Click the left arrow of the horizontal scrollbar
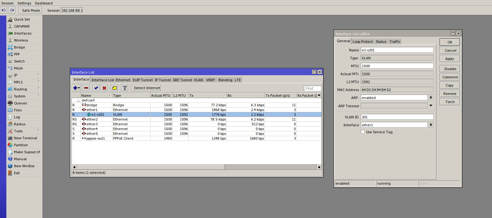This screenshot has height=218, width=492. [74, 167]
